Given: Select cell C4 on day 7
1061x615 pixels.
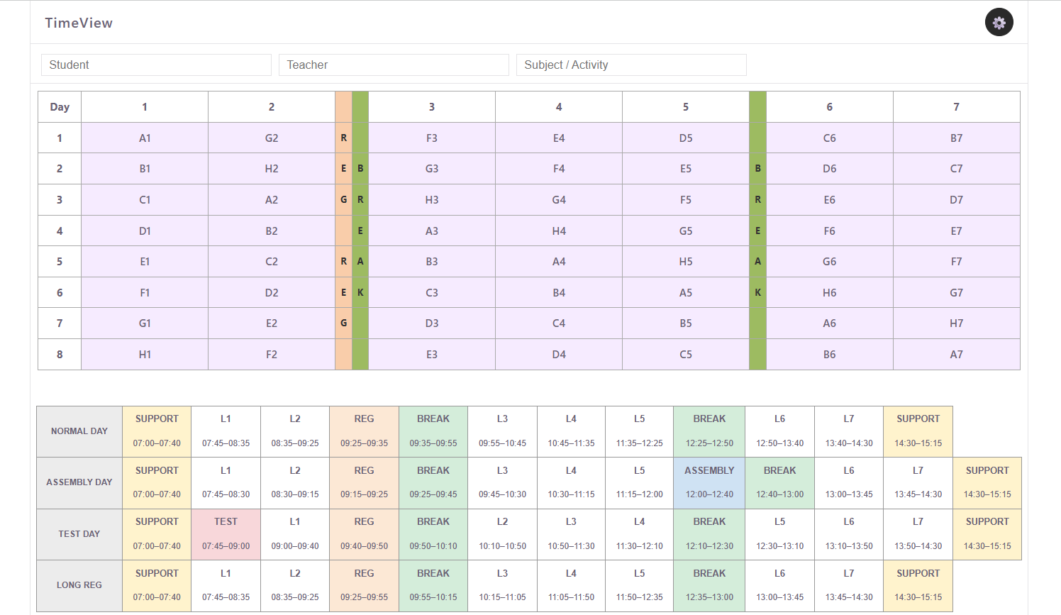Looking at the screenshot, I should click(559, 323).
